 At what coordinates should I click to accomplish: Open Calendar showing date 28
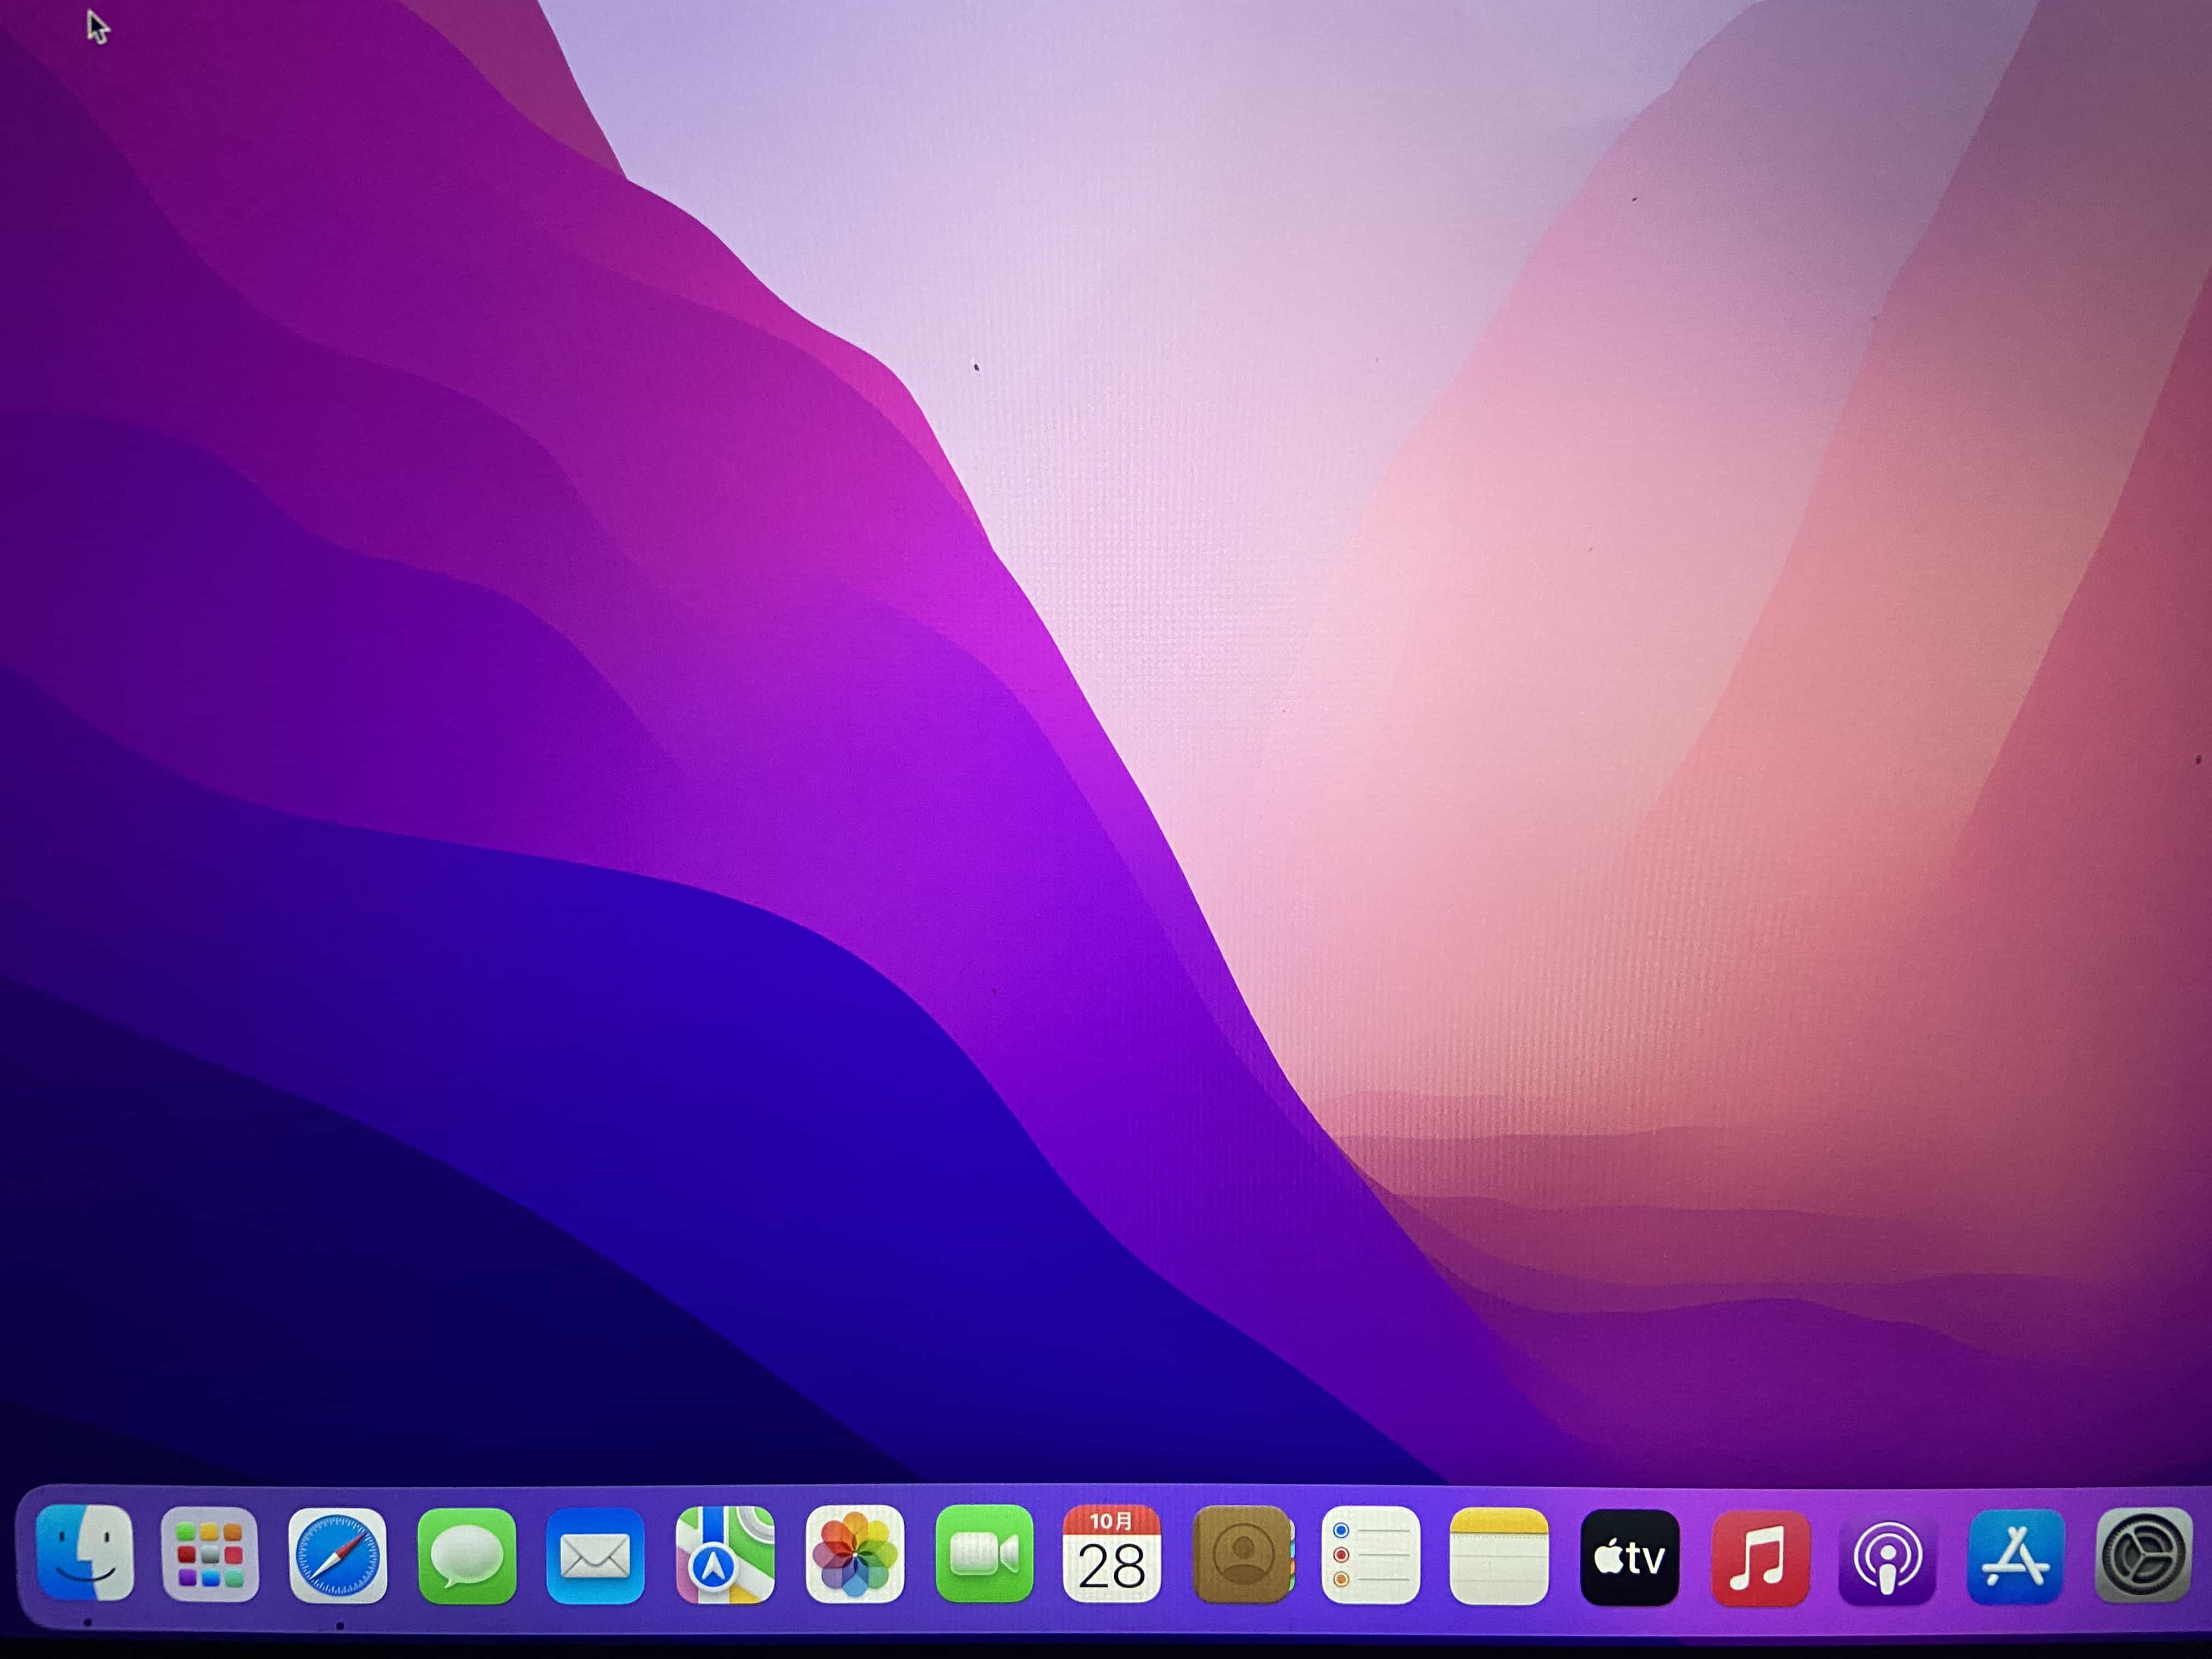coord(1112,1554)
